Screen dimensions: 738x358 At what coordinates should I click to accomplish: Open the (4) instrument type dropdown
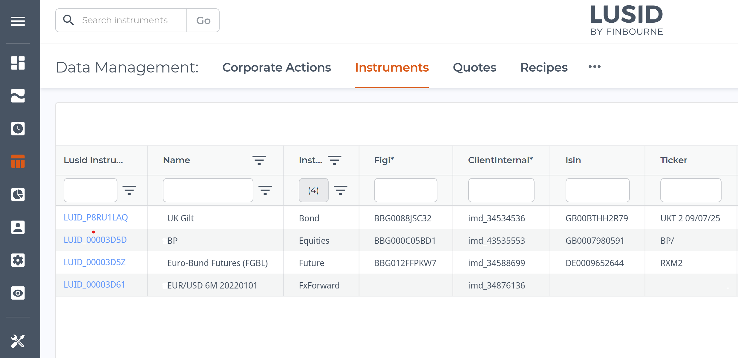313,190
